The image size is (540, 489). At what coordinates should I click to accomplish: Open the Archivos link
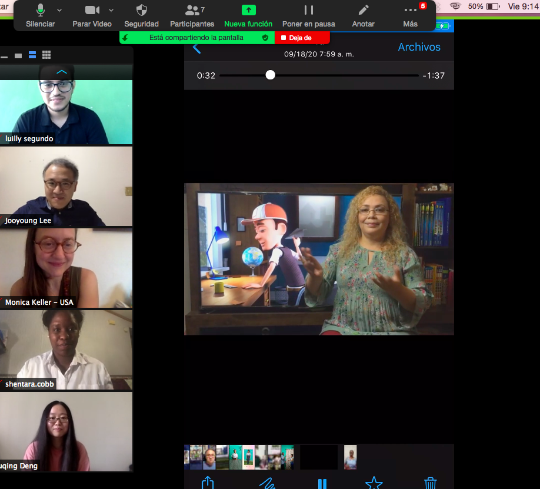pyautogui.click(x=419, y=47)
